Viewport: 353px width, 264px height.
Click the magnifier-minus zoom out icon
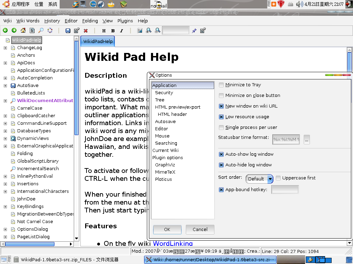158,31
